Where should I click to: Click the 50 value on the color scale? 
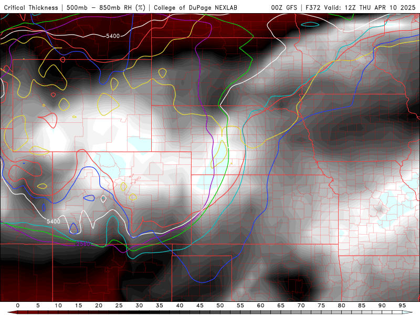(220, 306)
